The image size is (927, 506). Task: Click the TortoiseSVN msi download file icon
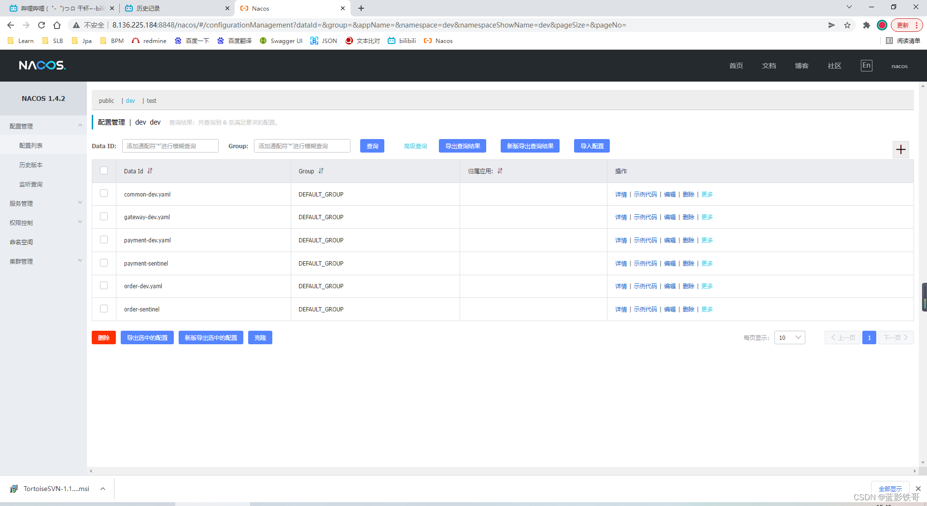(x=14, y=489)
